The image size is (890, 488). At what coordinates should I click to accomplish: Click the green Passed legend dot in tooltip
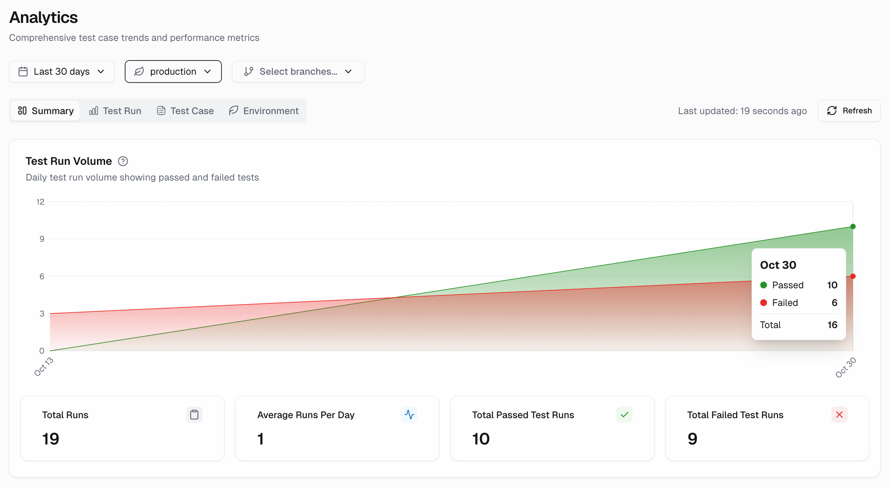click(x=763, y=285)
